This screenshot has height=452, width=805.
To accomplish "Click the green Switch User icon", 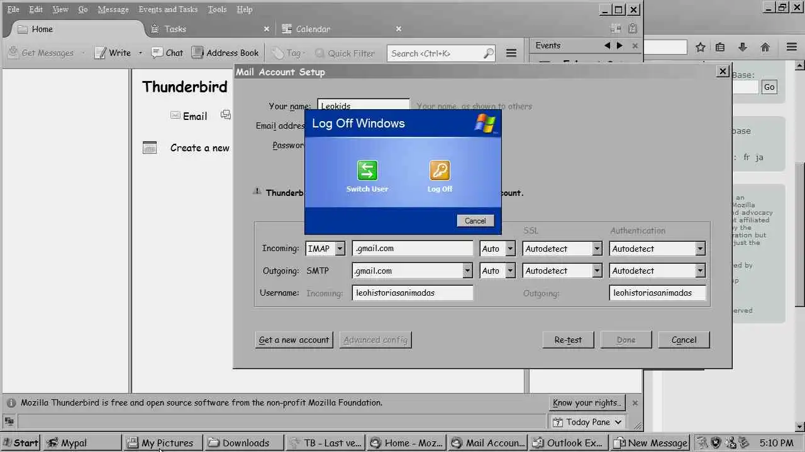I will [367, 170].
